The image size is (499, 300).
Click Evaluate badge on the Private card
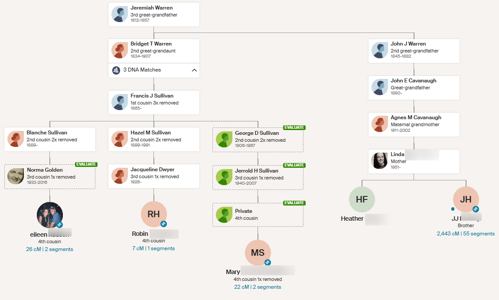point(294,203)
